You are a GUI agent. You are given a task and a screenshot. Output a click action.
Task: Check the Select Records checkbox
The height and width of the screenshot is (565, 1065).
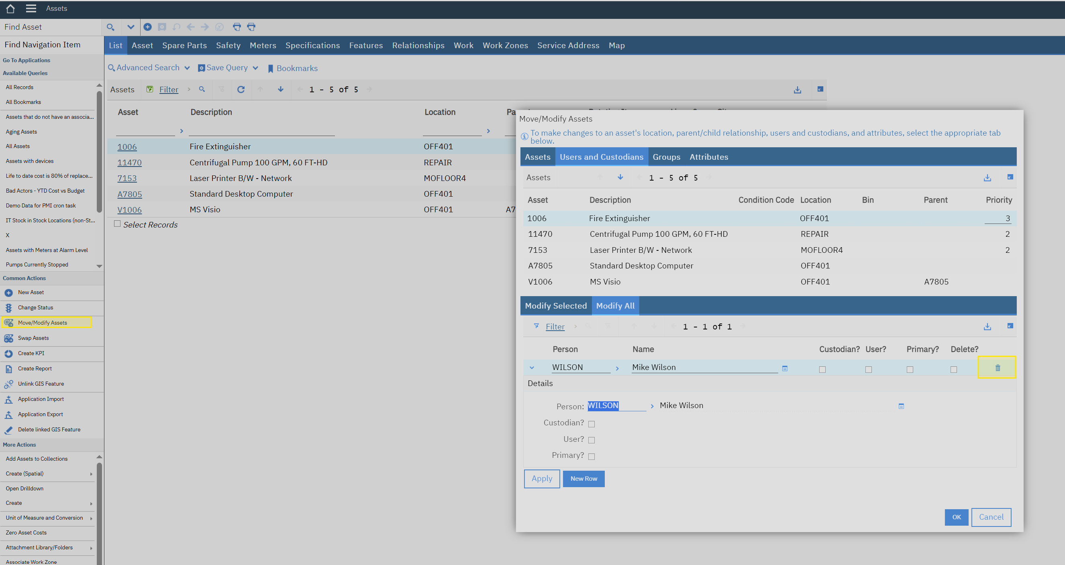(x=117, y=224)
